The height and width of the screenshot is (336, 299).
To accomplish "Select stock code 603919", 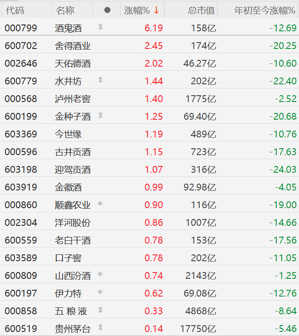I will pos(21,187).
